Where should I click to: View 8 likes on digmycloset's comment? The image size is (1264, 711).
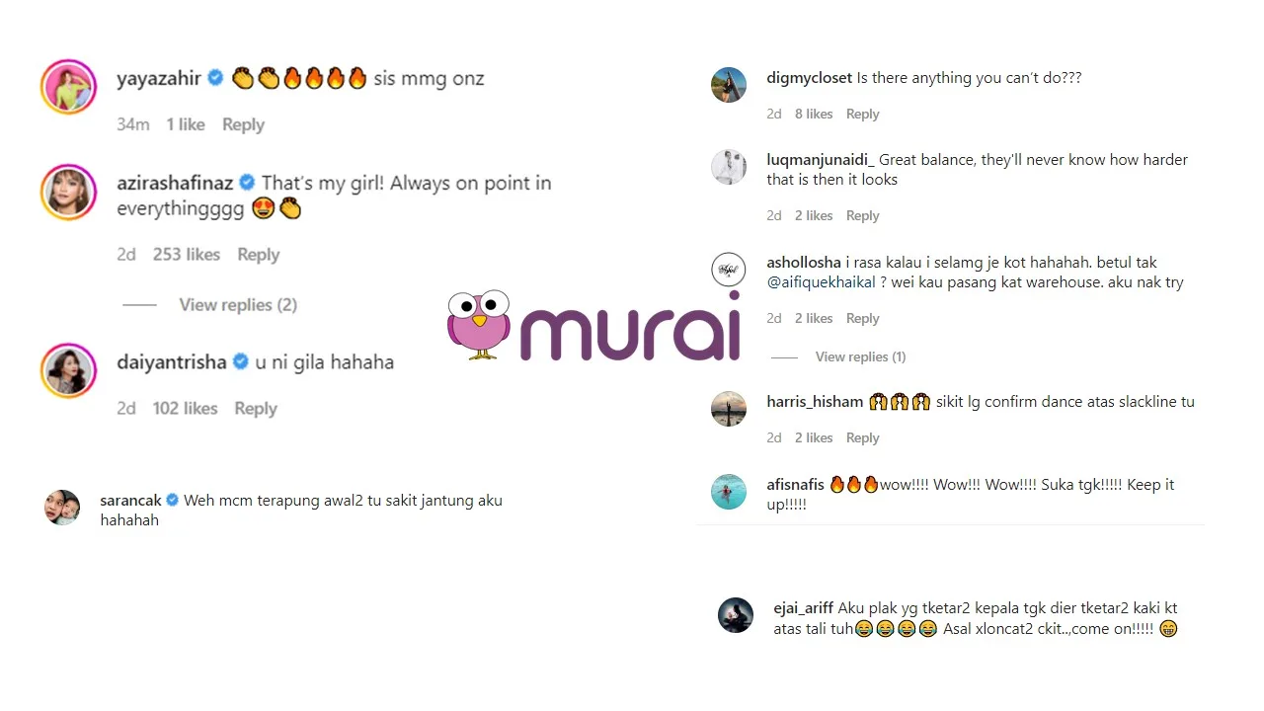coord(814,114)
